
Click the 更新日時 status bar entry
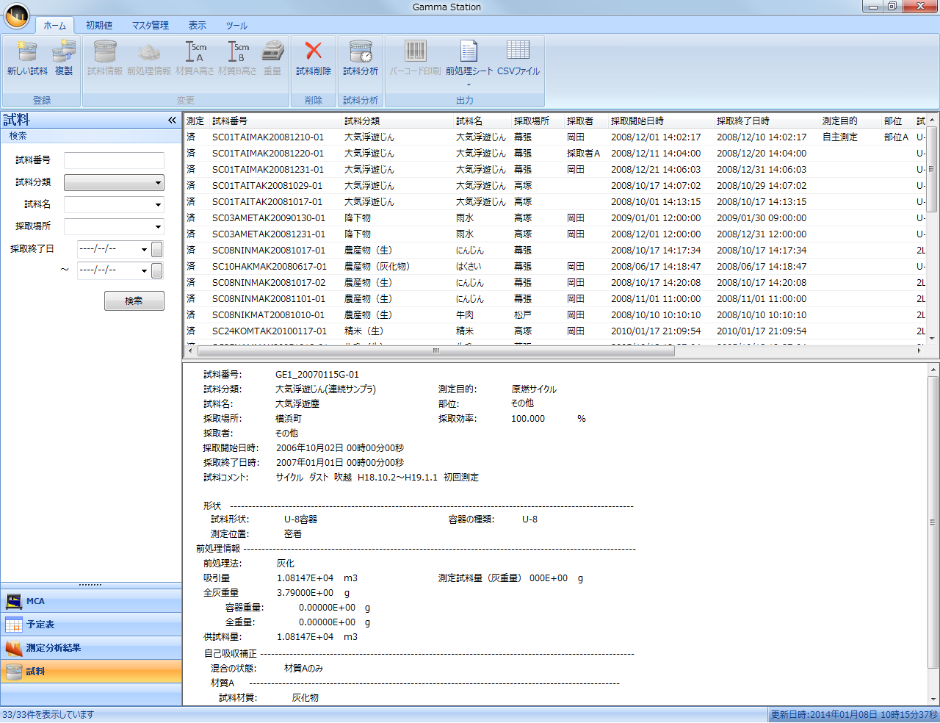point(854,715)
